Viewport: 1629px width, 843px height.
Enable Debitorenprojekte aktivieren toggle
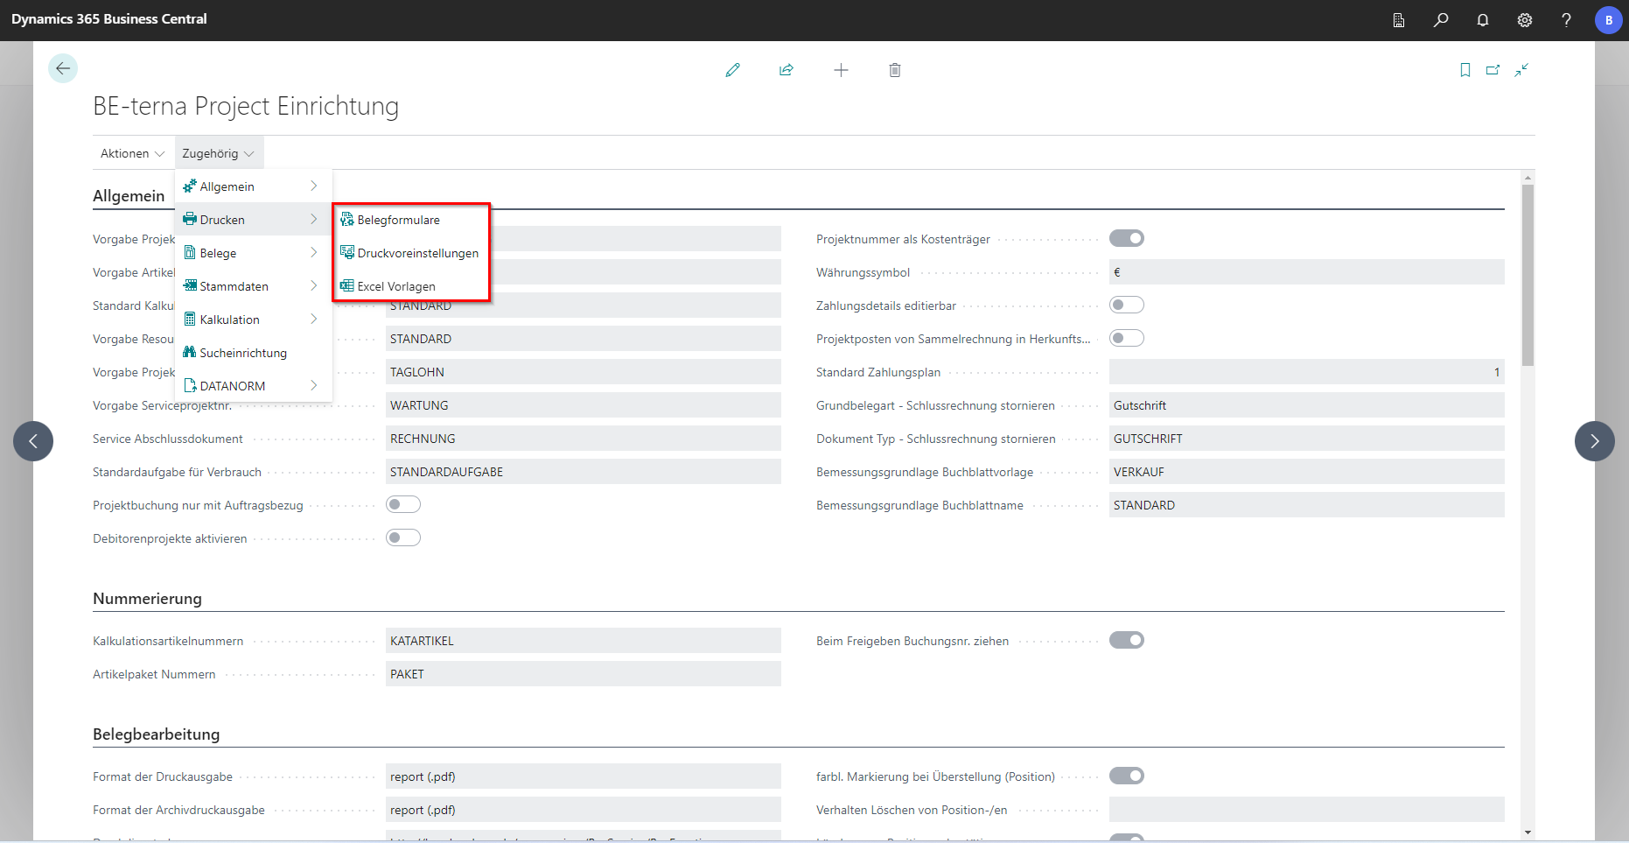pyautogui.click(x=403, y=538)
